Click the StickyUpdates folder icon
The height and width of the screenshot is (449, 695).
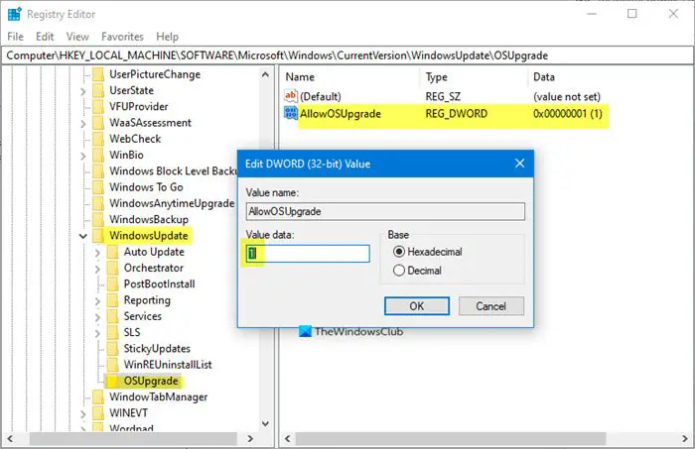[112, 349]
